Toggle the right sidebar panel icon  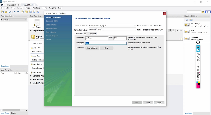click(x=209, y=12)
